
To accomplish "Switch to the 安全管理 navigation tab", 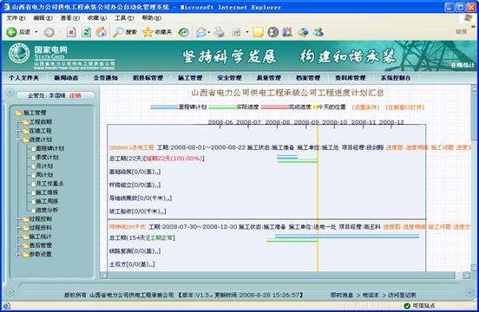I will [229, 78].
